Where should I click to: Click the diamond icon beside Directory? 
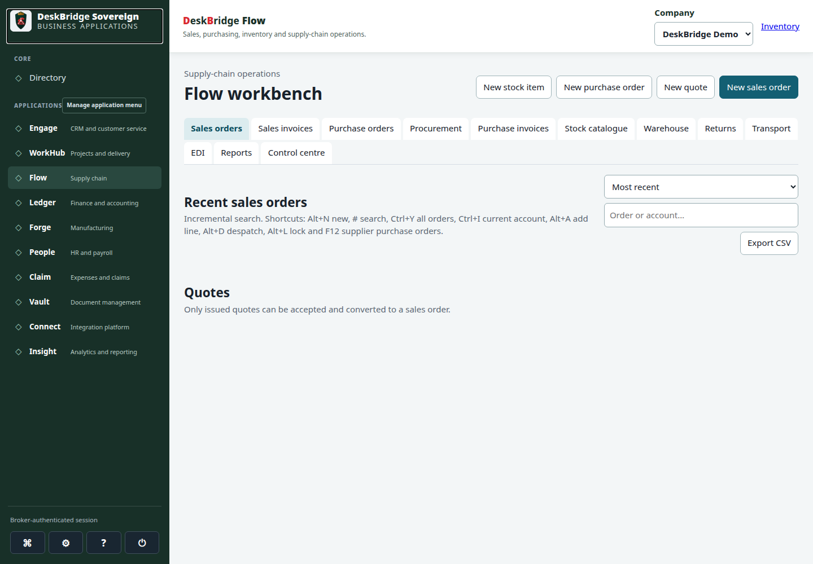(19, 78)
